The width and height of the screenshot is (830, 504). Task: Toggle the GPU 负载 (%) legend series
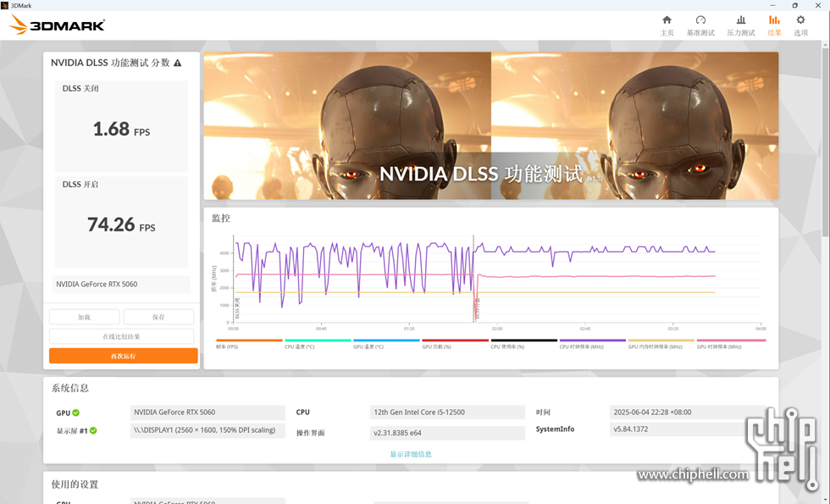(455, 344)
